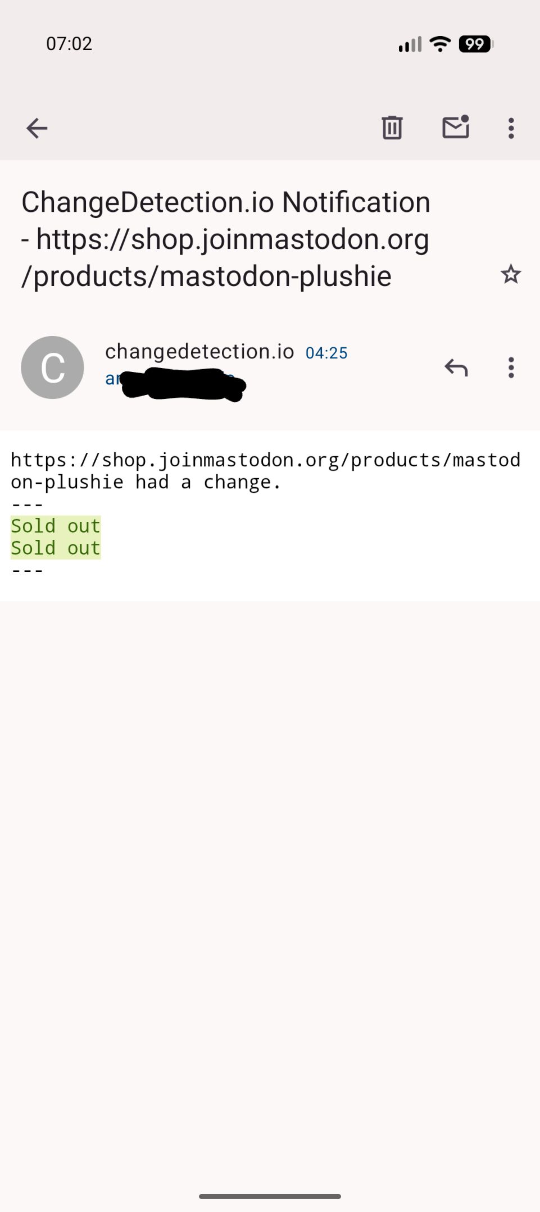
Task: Tap the 07:02 clock in status bar
Action: coord(69,44)
